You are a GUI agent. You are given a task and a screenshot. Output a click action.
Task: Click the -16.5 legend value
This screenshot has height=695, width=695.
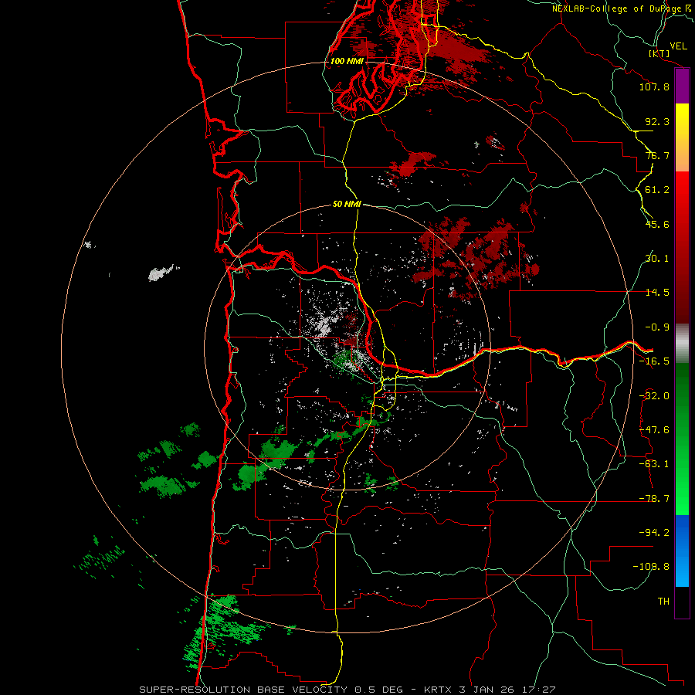click(x=654, y=361)
